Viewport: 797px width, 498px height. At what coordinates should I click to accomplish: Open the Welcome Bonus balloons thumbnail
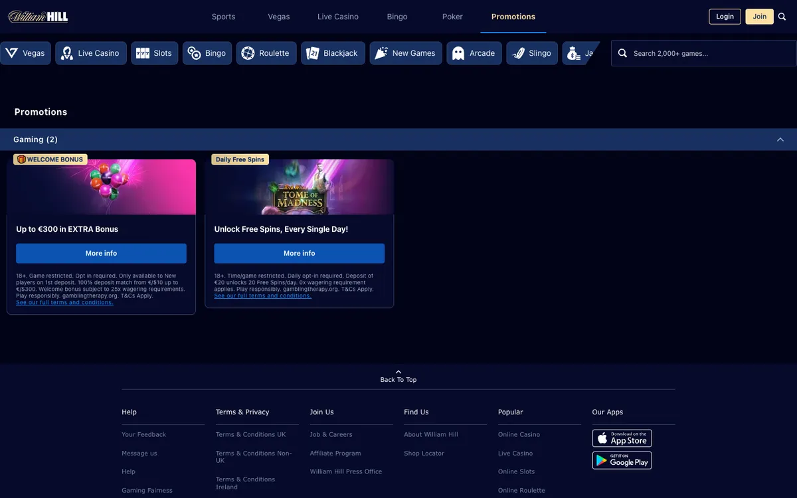101,187
